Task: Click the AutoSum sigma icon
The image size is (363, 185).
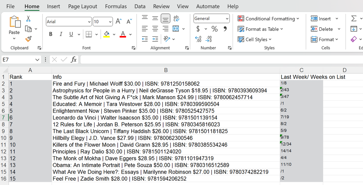Action: pos(354,18)
